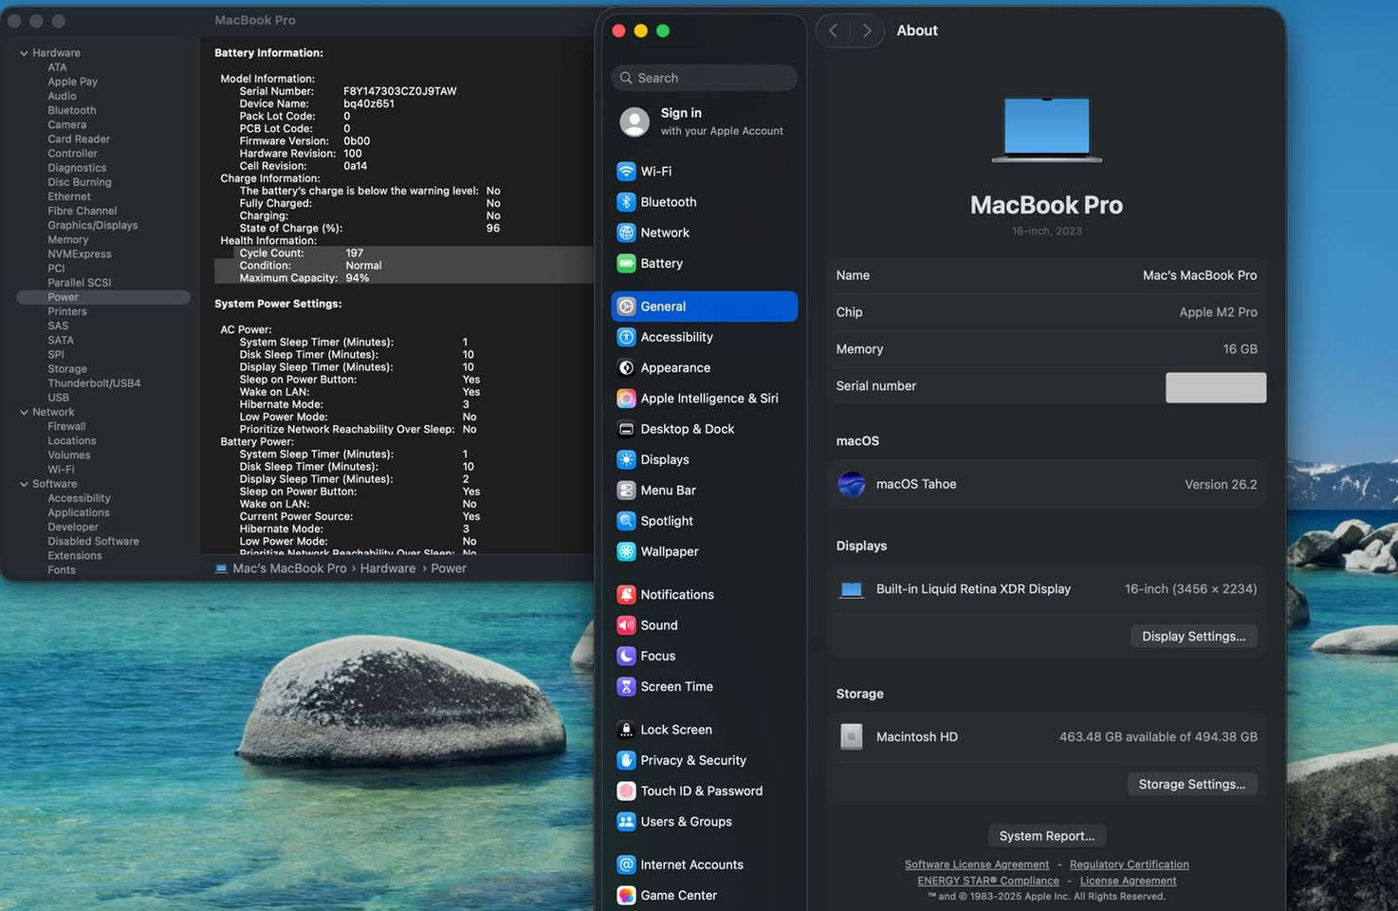Click the Search field in System Settings

tap(704, 77)
